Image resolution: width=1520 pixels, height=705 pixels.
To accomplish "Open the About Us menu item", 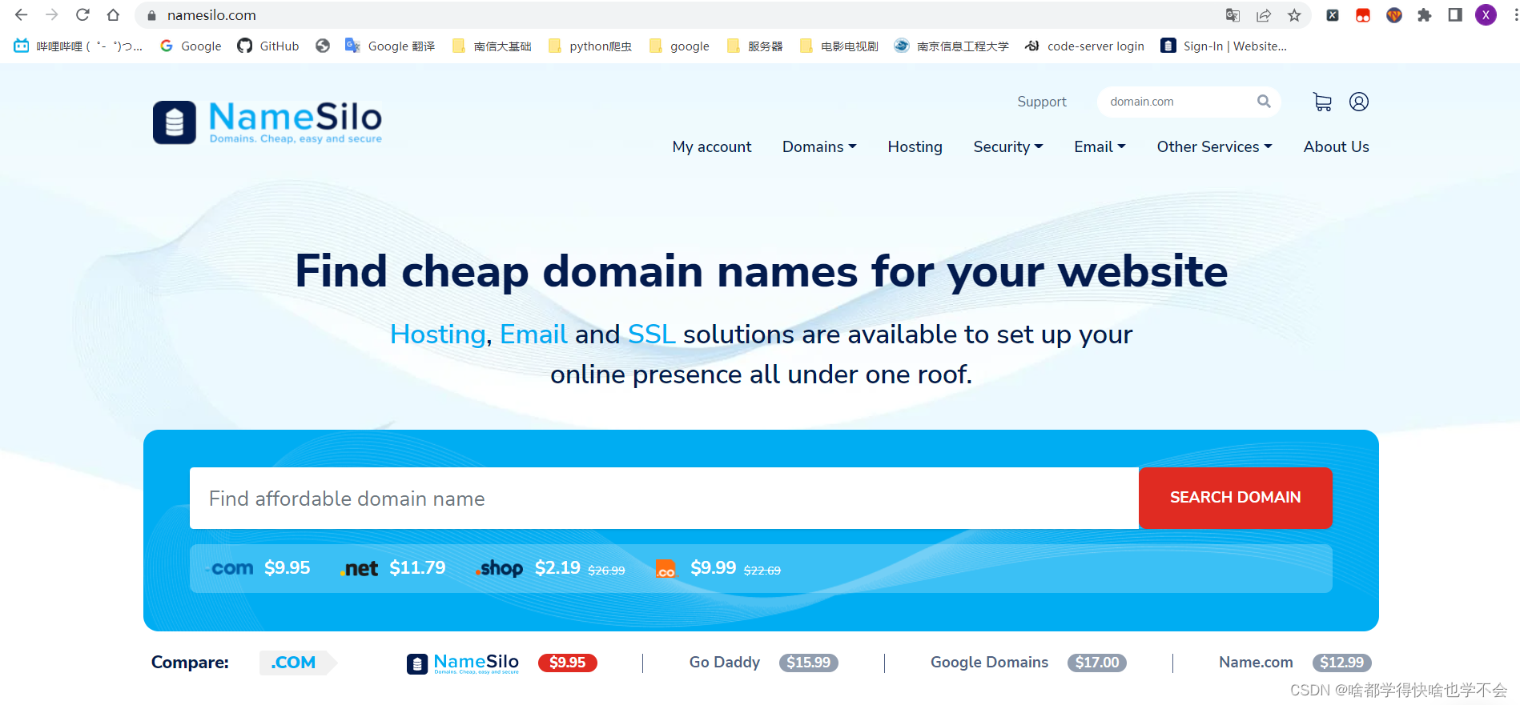I will pyautogui.click(x=1336, y=146).
